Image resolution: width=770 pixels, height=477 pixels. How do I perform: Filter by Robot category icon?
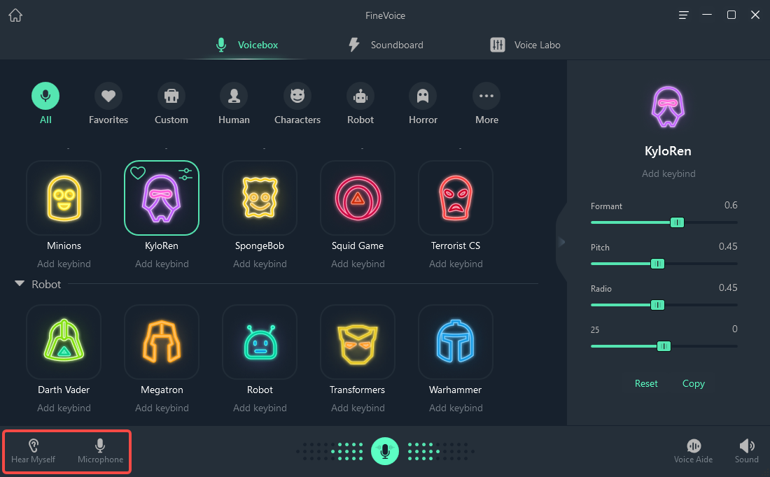[360, 104]
